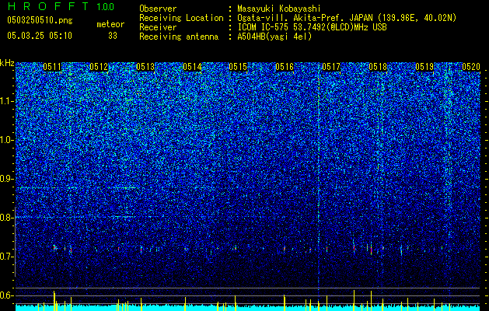Click the 1.1 kHz axis label
Image resolution: width=489 pixels, height=311 pixels.
6,101
